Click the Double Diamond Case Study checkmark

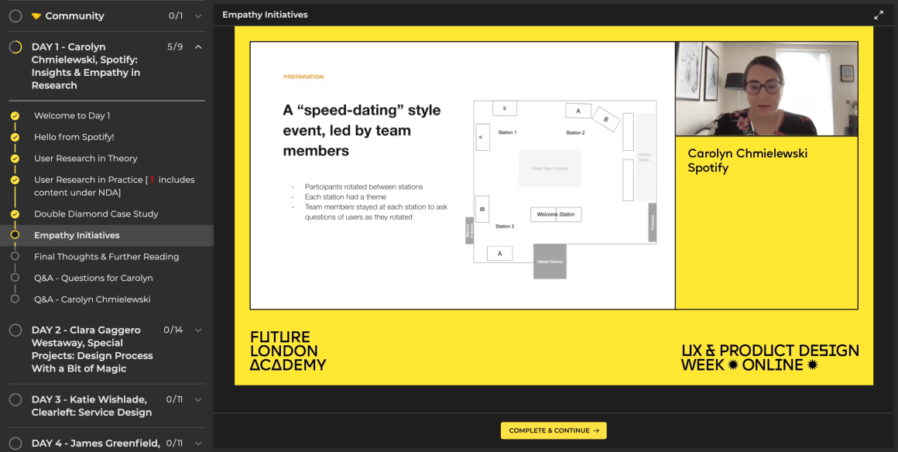coord(15,214)
